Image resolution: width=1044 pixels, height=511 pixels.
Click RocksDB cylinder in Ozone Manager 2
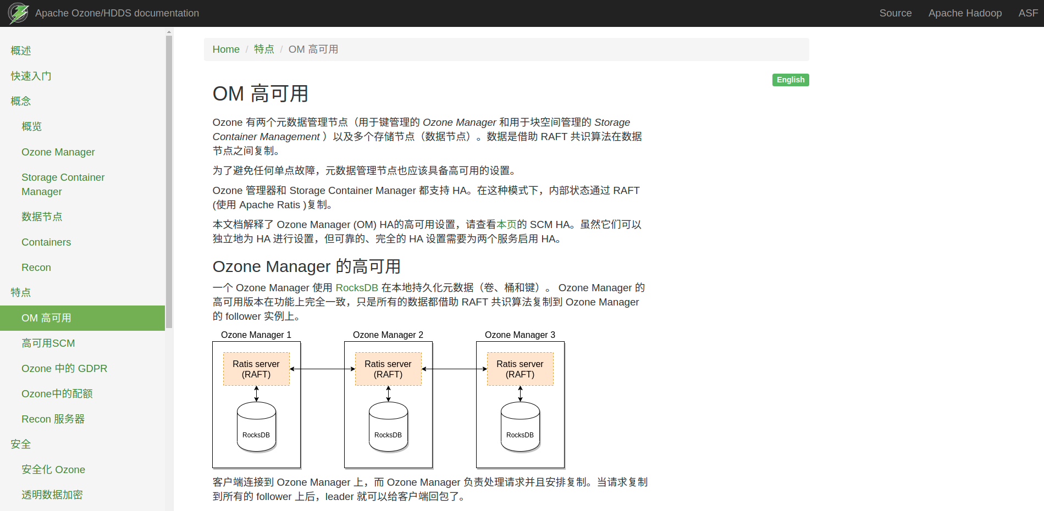pyautogui.click(x=388, y=427)
